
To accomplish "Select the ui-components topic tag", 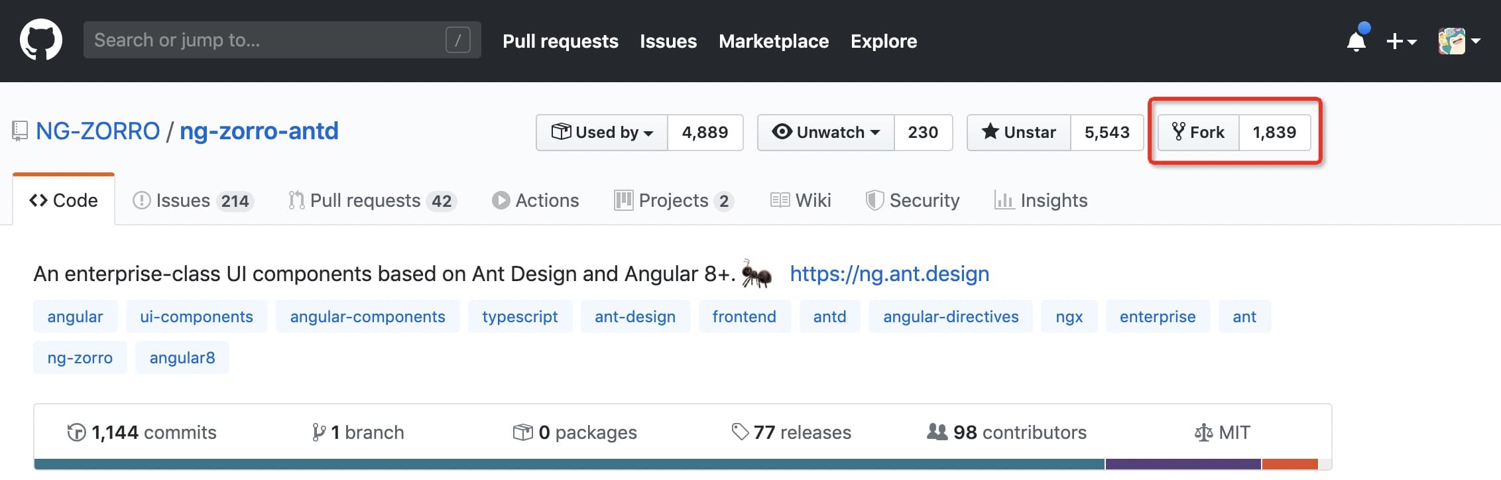I will click(197, 317).
